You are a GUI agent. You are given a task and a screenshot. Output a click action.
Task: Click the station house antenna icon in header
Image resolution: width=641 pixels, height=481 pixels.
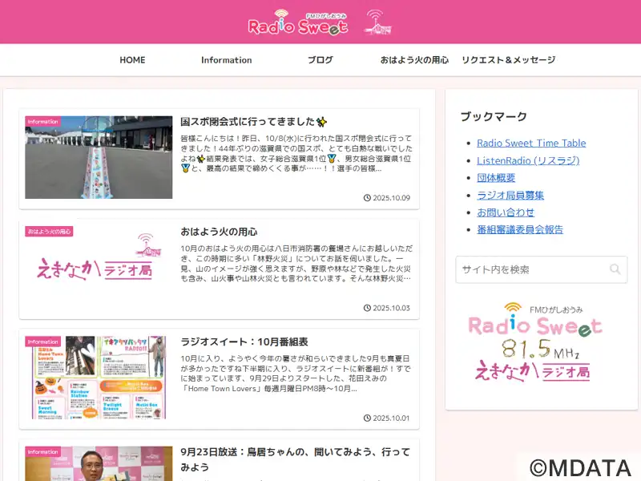coord(377,22)
